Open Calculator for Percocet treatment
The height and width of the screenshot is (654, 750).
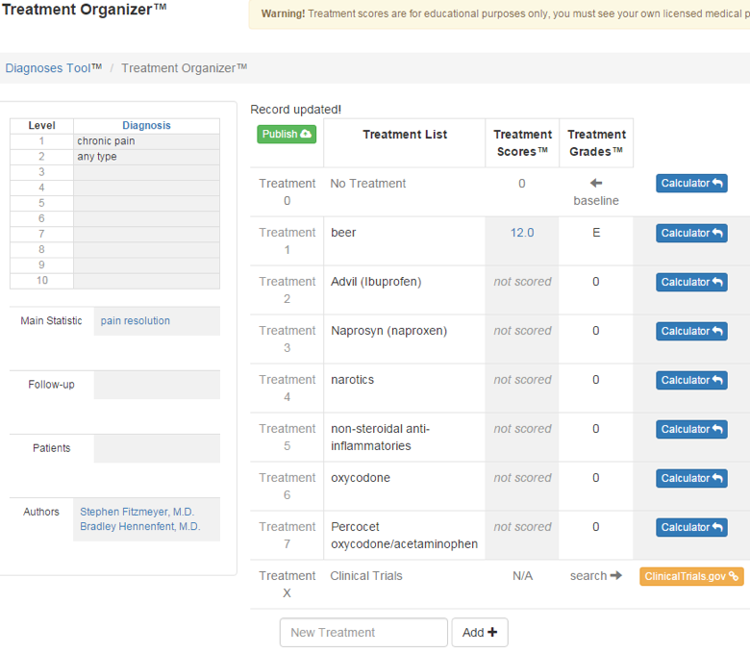(691, 527)
